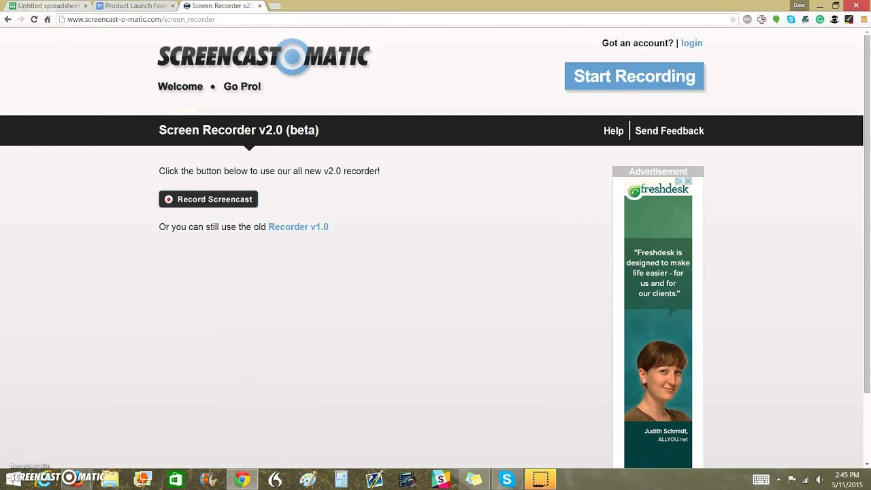Open the Go Pro! menu item
The image size is (871, 490).
242,86
